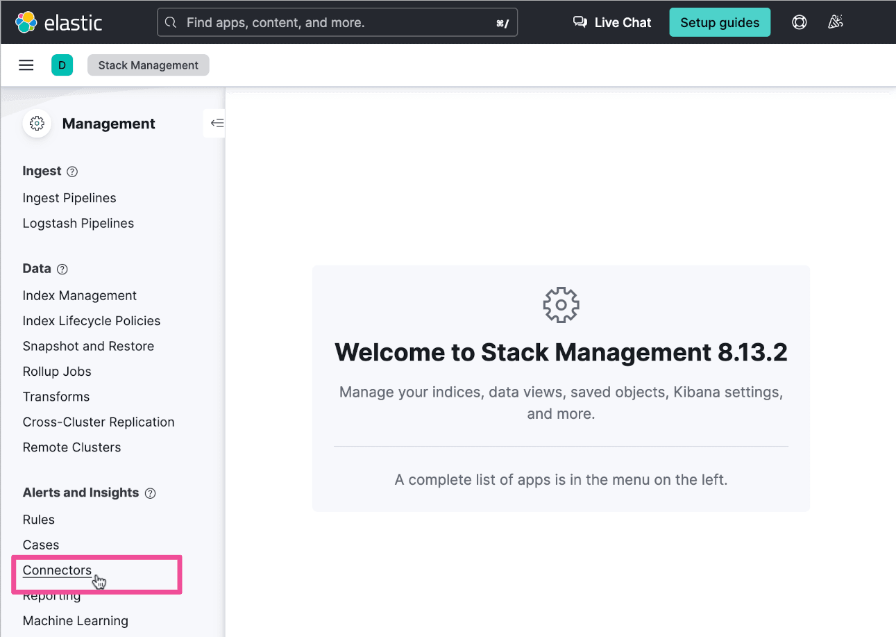
Task: Go to Logstash Pipelines
Action: pos(78,223)
